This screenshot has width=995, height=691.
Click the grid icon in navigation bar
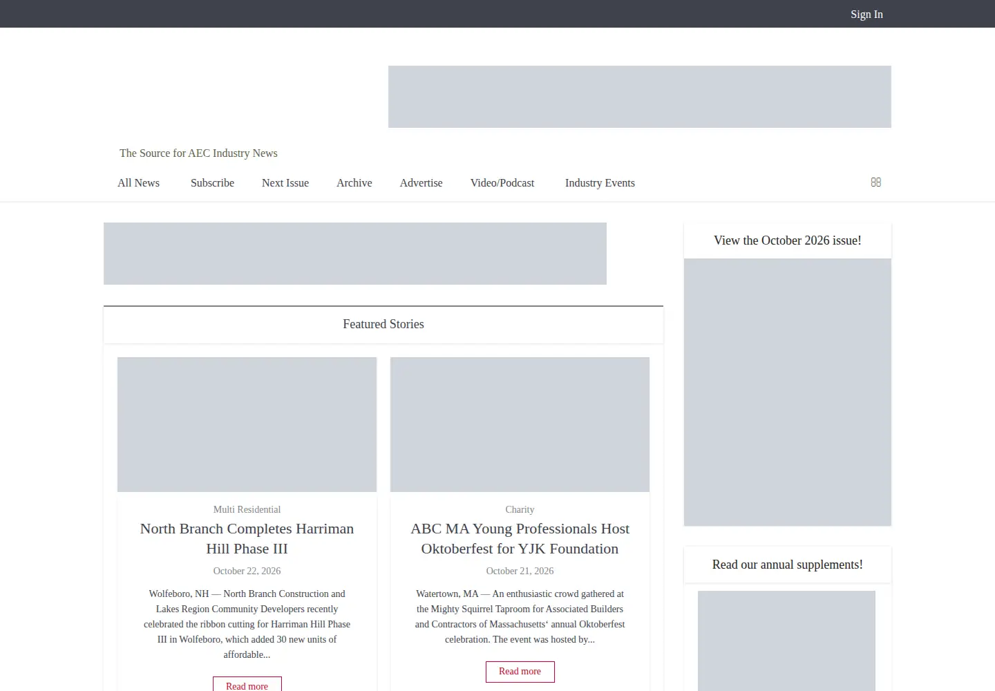pos(876,182)
